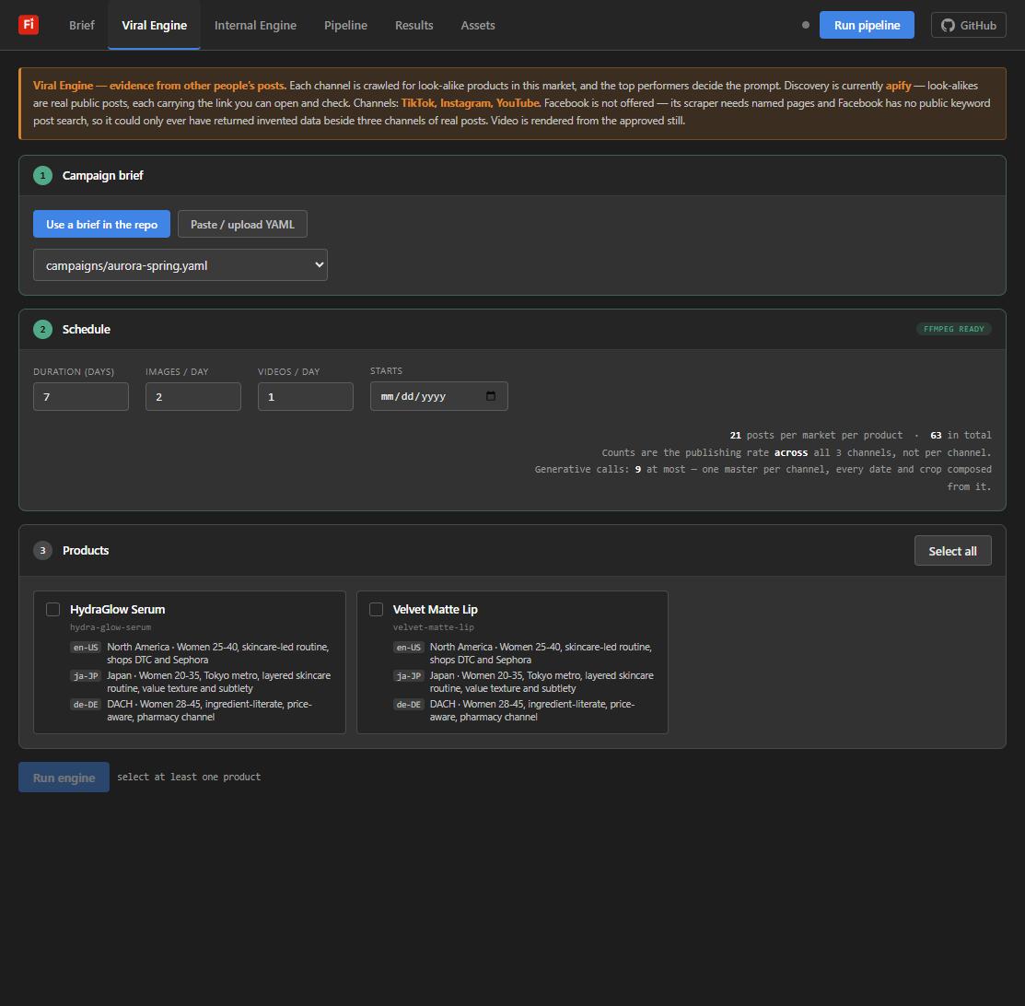Click step 2 badge beside Schedule

[42, 329]
